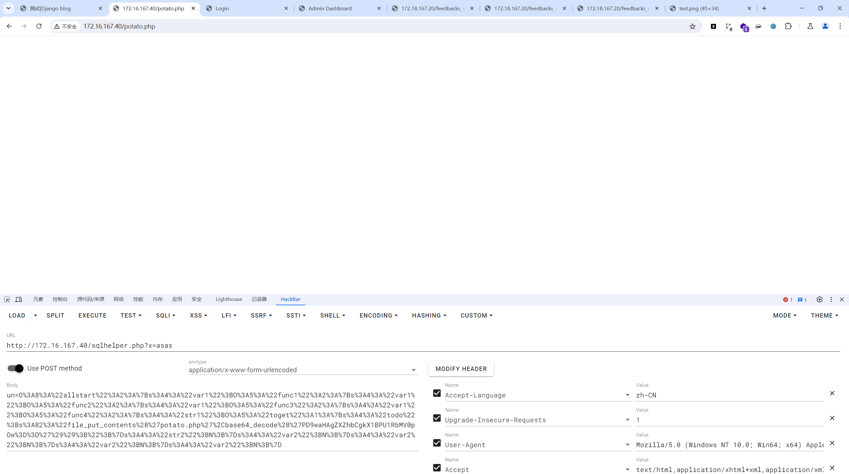Viewport: 849px width, 474px height.
Task: Toggle the device toolbar icon
Action: pyautogui.click(x=19, y=299)
